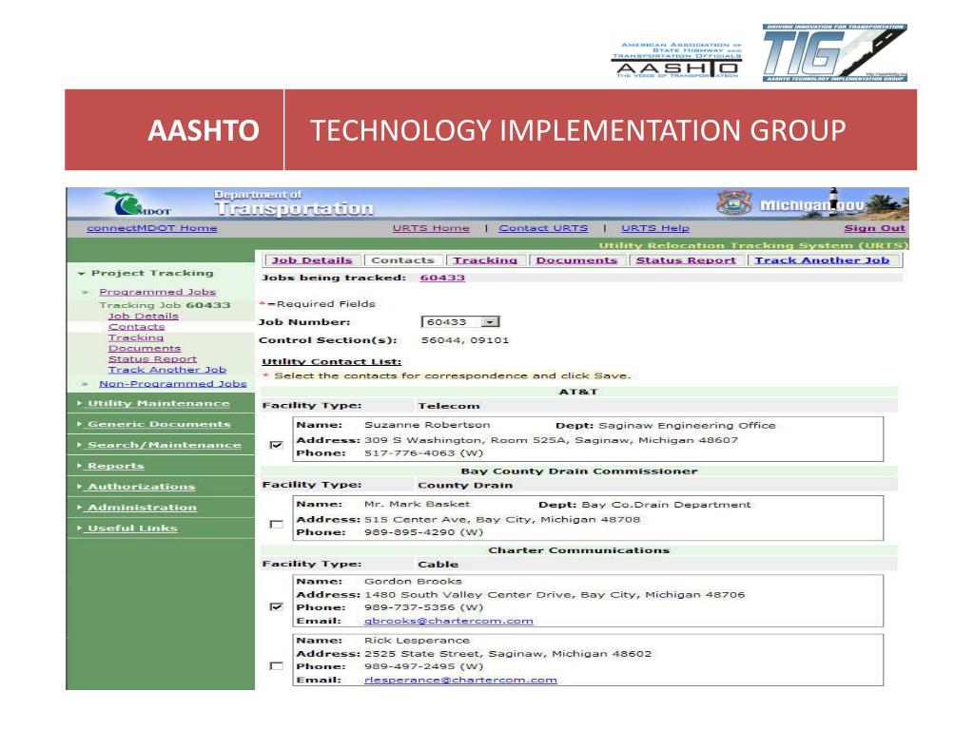The width and height of the screenshot is (974, 730).
Task: Expand the Search/Maintenance menu
Action: click(164, 445)
